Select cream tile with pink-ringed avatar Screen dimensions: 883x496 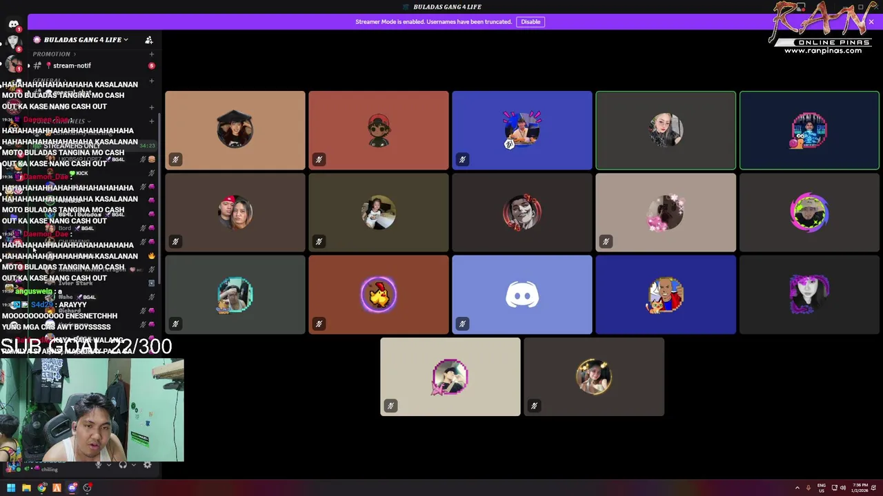(450, 377)
